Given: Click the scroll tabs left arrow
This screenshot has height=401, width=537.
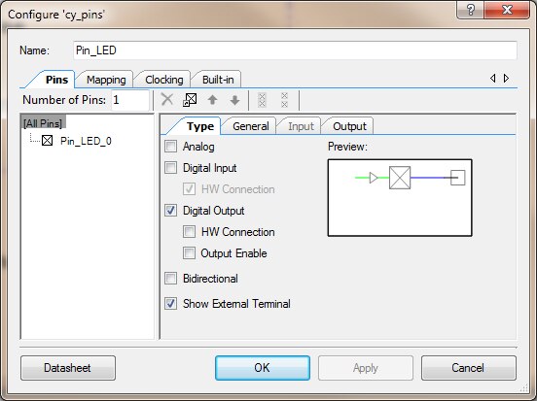Looking at the screenshot, I should click(493, 79).
